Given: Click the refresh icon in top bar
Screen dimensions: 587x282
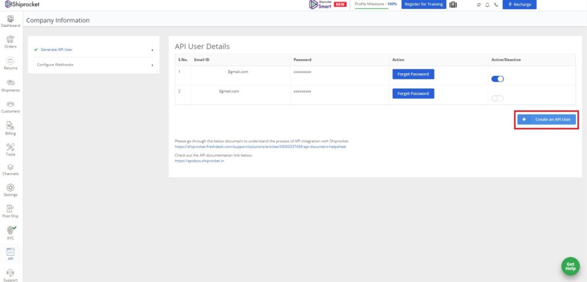Looking at the screenshot, I should tap(479, 5).
